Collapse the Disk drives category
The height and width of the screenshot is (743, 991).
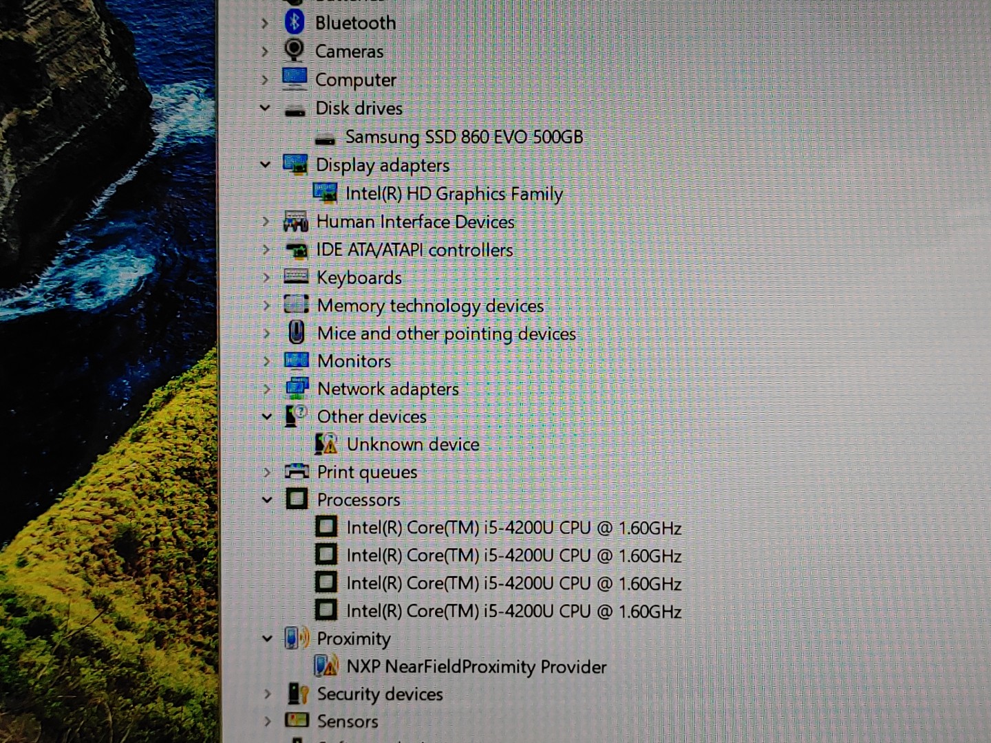pos(265,108)
